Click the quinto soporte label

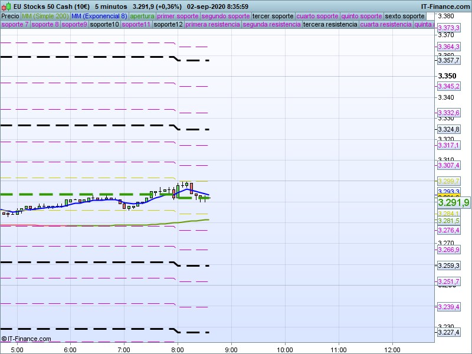tap(362, 17)
